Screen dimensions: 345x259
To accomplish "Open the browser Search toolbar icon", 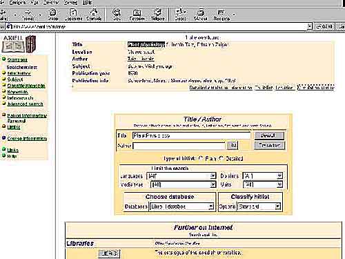I will 117,15.
